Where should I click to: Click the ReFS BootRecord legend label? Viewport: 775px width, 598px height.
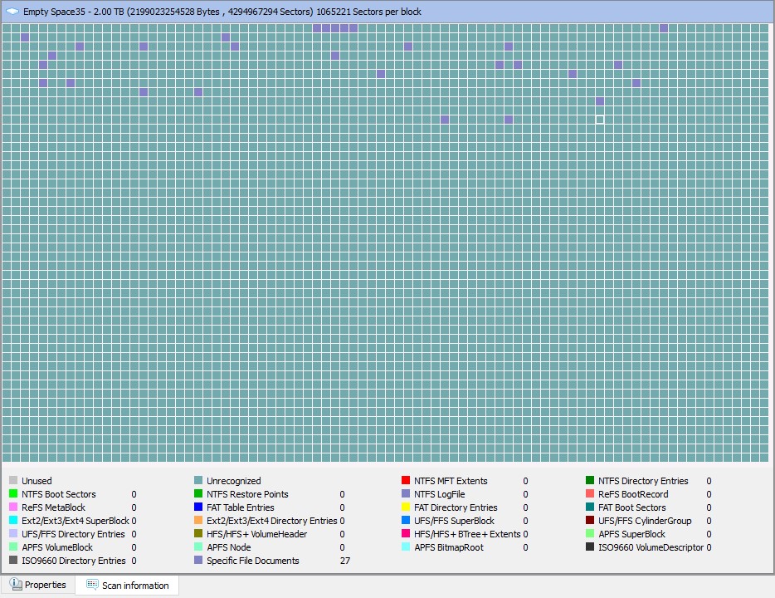pos(633,494)
